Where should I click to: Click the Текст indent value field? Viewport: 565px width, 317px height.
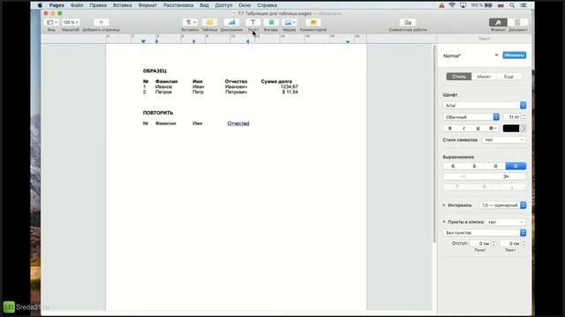tap(510, 244)
